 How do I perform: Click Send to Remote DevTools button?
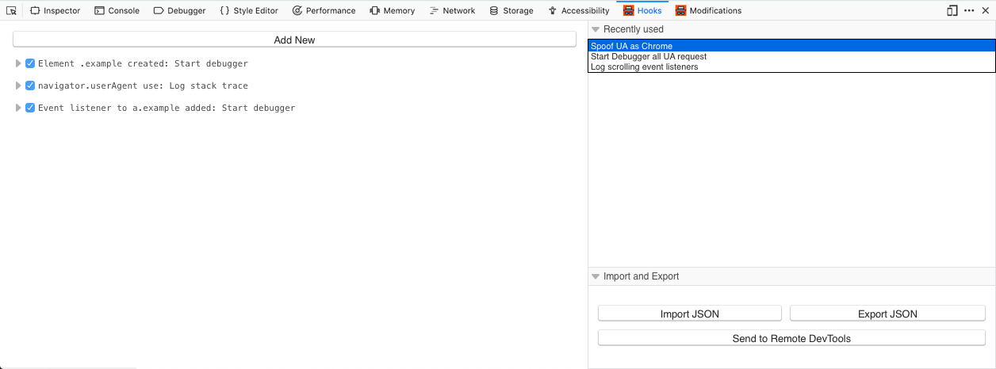791,338
